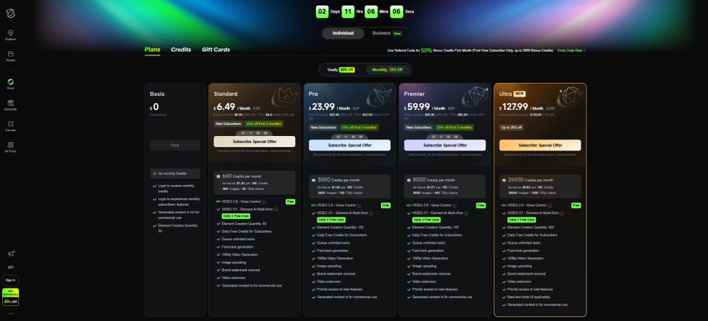Click Basic's Generated content not for commercial use
This screenshot has height=321, width=708.
point(179,215)
